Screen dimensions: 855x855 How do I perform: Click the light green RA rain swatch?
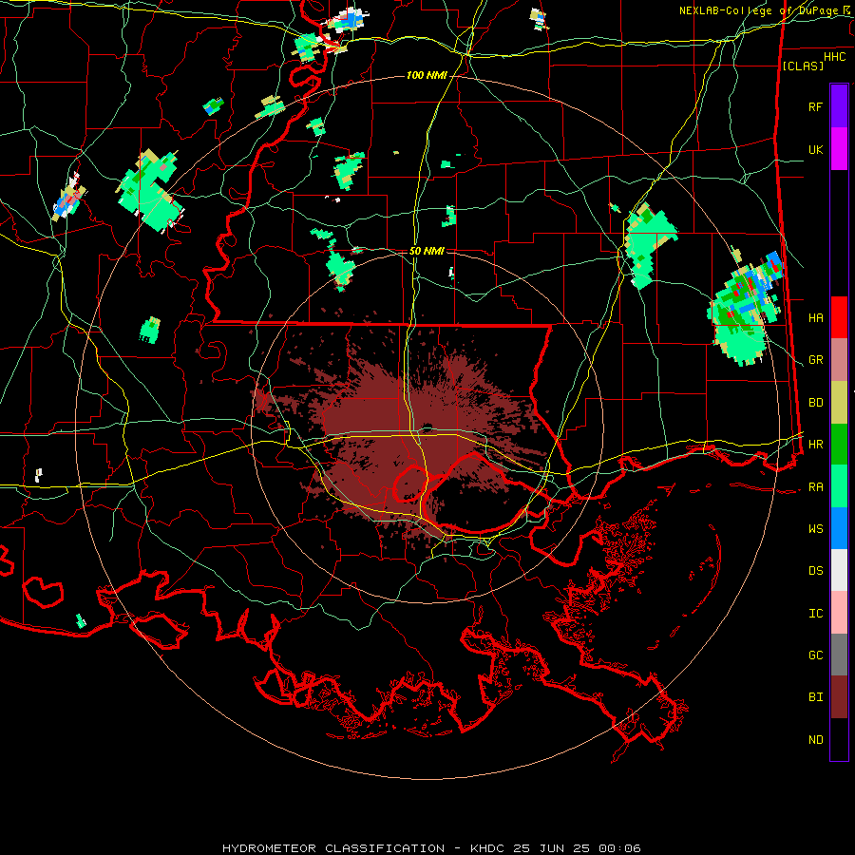point(839,486)
